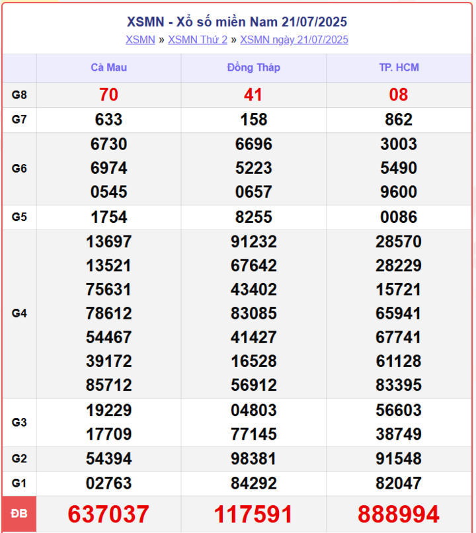This screenshot has height=533, width=476.
Task: Click the TP. HCM column header
Action: [x=399, y=67]
